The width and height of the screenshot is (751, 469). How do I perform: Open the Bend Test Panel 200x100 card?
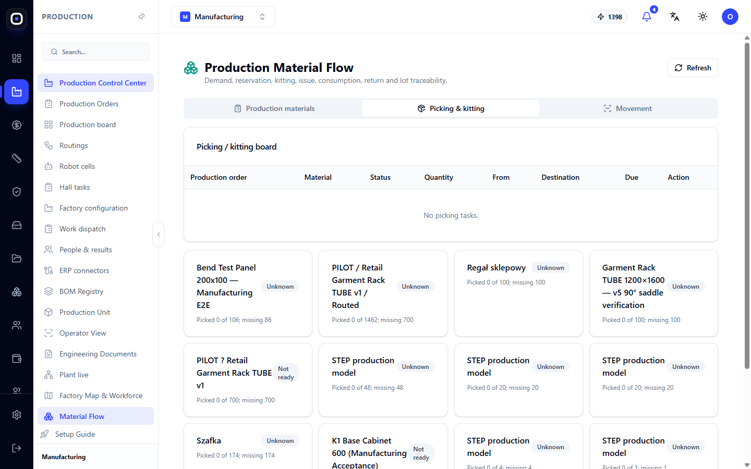tap(248, 293)
